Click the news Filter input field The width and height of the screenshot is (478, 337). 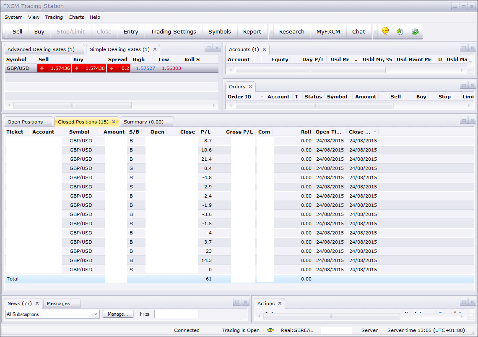click(176, 314)
